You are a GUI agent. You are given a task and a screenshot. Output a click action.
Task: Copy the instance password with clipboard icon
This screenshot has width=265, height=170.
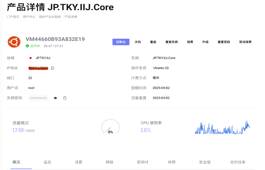point(65,98)
